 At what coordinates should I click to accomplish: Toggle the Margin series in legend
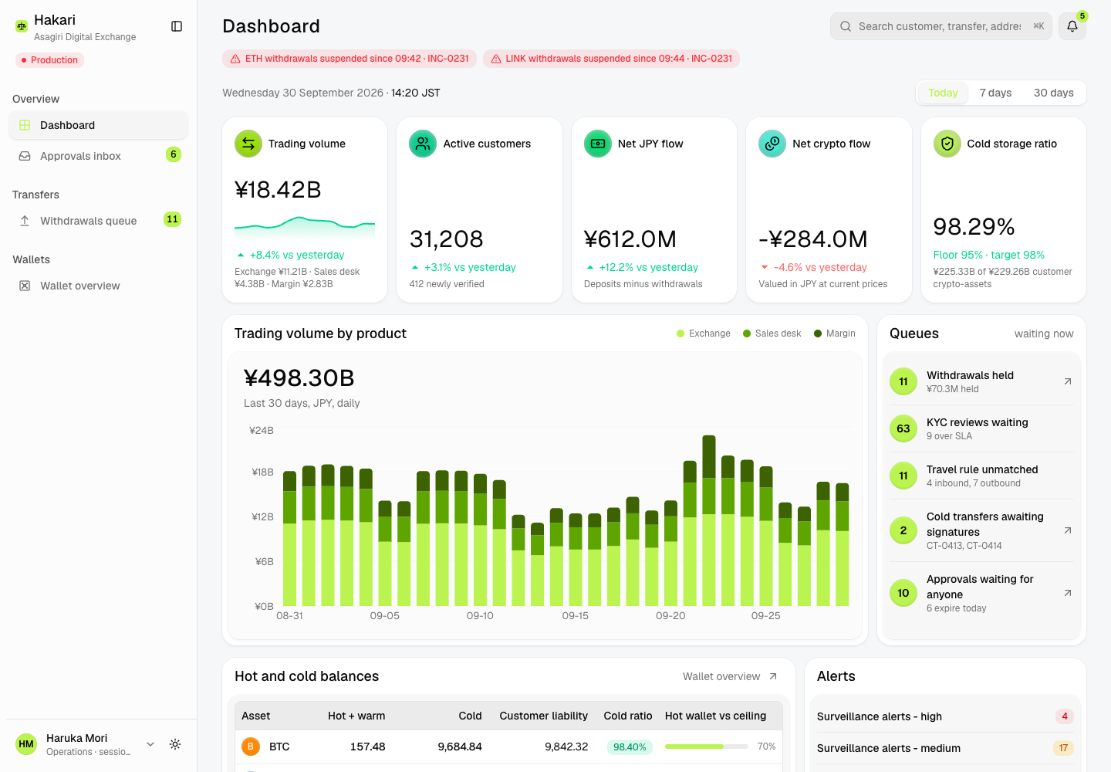click(x=835, y=334)
